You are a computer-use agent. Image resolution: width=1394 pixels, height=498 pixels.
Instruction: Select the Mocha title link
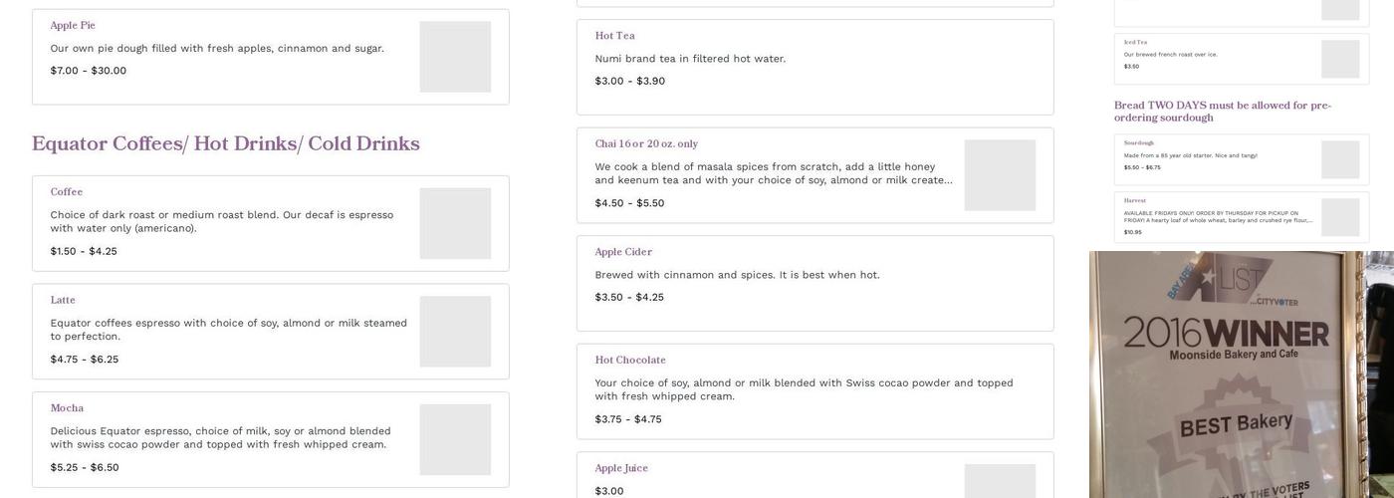[67, 408]
